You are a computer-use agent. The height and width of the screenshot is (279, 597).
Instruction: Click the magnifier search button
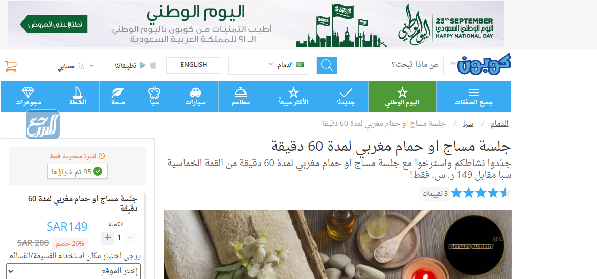[x=327, y=65]
